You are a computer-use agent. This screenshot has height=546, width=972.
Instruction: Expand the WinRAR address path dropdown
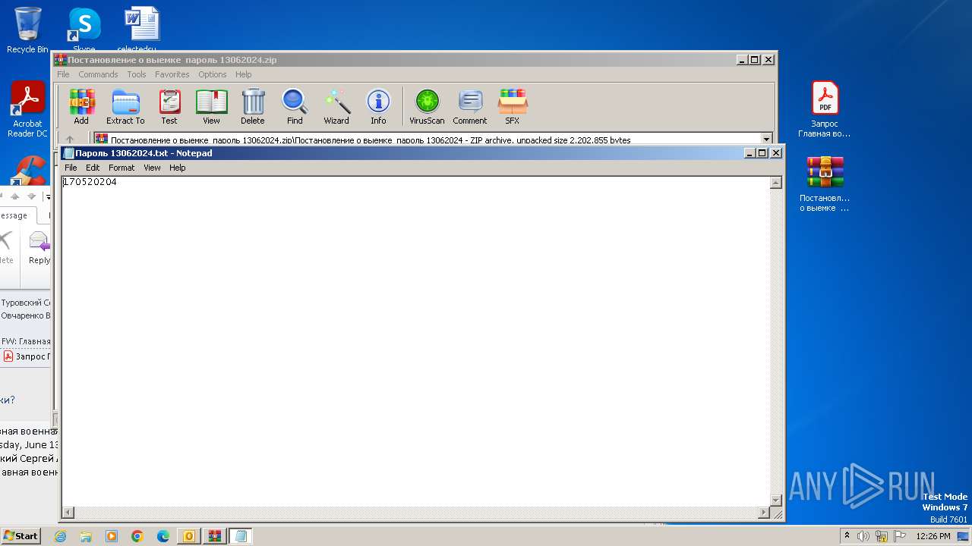(766, 140)
